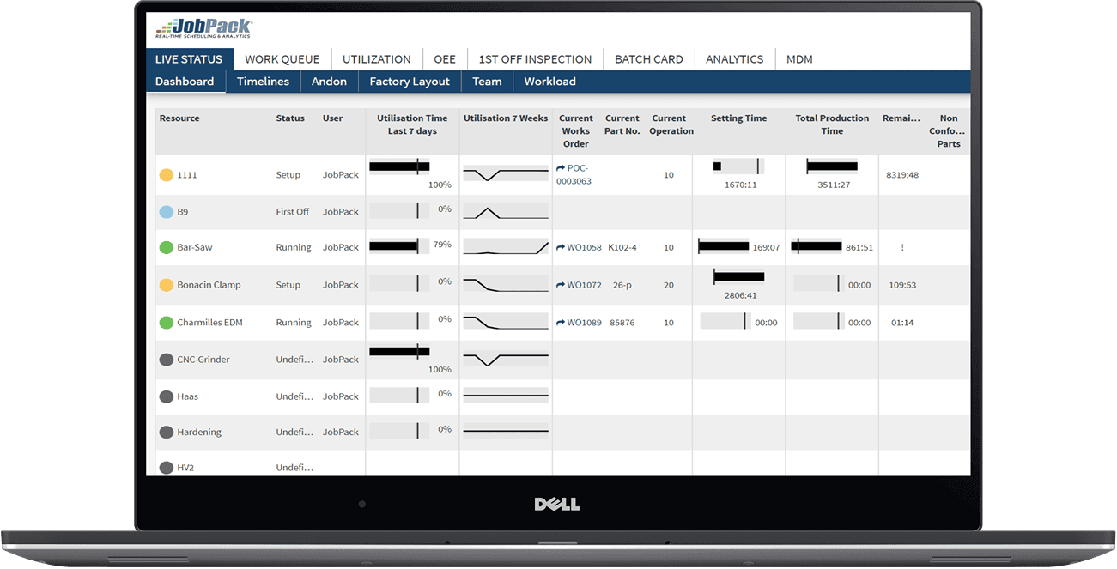
Task: Click the arrow icon next to WO1058
Action: click(561, 248)
